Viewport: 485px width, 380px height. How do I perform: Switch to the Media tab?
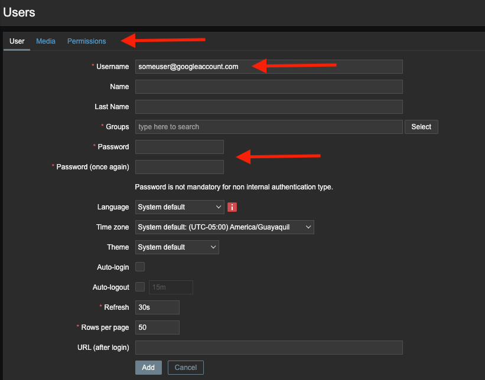(45, 41)
